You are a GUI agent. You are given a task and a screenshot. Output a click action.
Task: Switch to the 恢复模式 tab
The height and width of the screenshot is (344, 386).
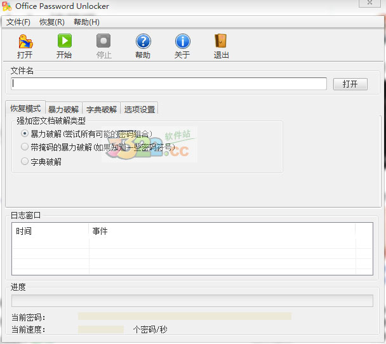[25, 109]
